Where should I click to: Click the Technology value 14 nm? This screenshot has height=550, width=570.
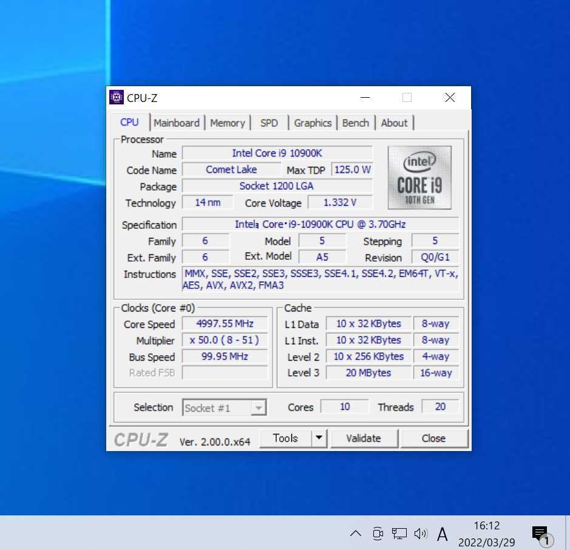coord(208,203)
